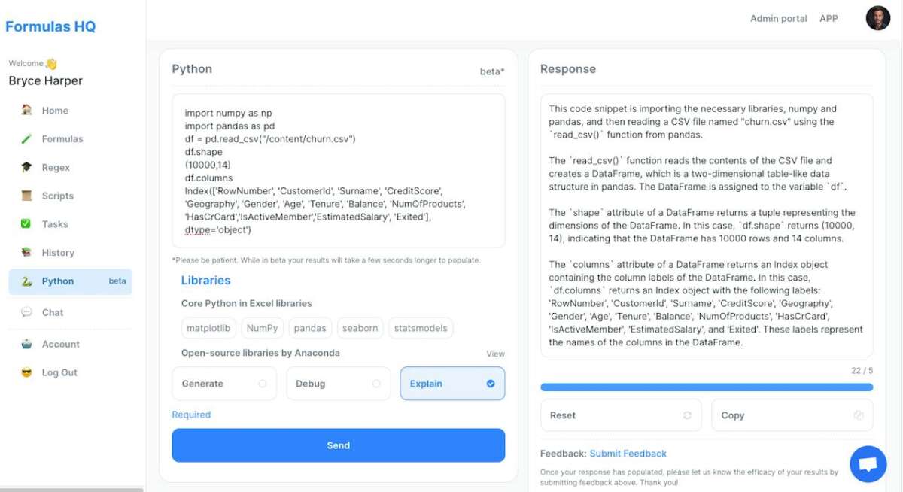Copy the response with Copy button

click(x=792, y=415)
